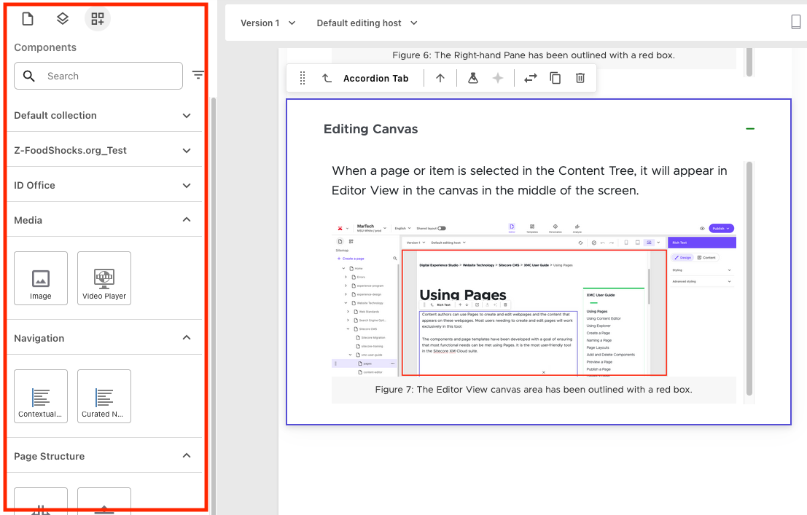The image size is (807, 515).
Task: Delete the Accordion Tab using the trash icon
Action: [580, 78]
